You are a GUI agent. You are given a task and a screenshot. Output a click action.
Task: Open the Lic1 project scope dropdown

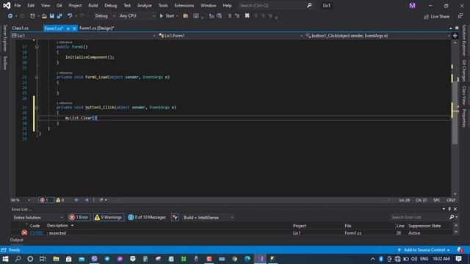(84, 36)
